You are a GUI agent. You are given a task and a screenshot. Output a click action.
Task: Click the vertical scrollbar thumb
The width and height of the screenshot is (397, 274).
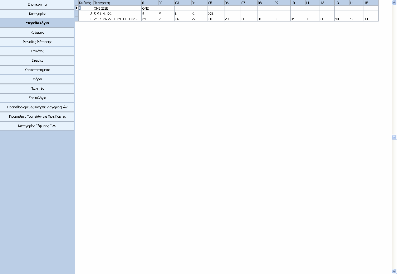click(x=395, y=137)
